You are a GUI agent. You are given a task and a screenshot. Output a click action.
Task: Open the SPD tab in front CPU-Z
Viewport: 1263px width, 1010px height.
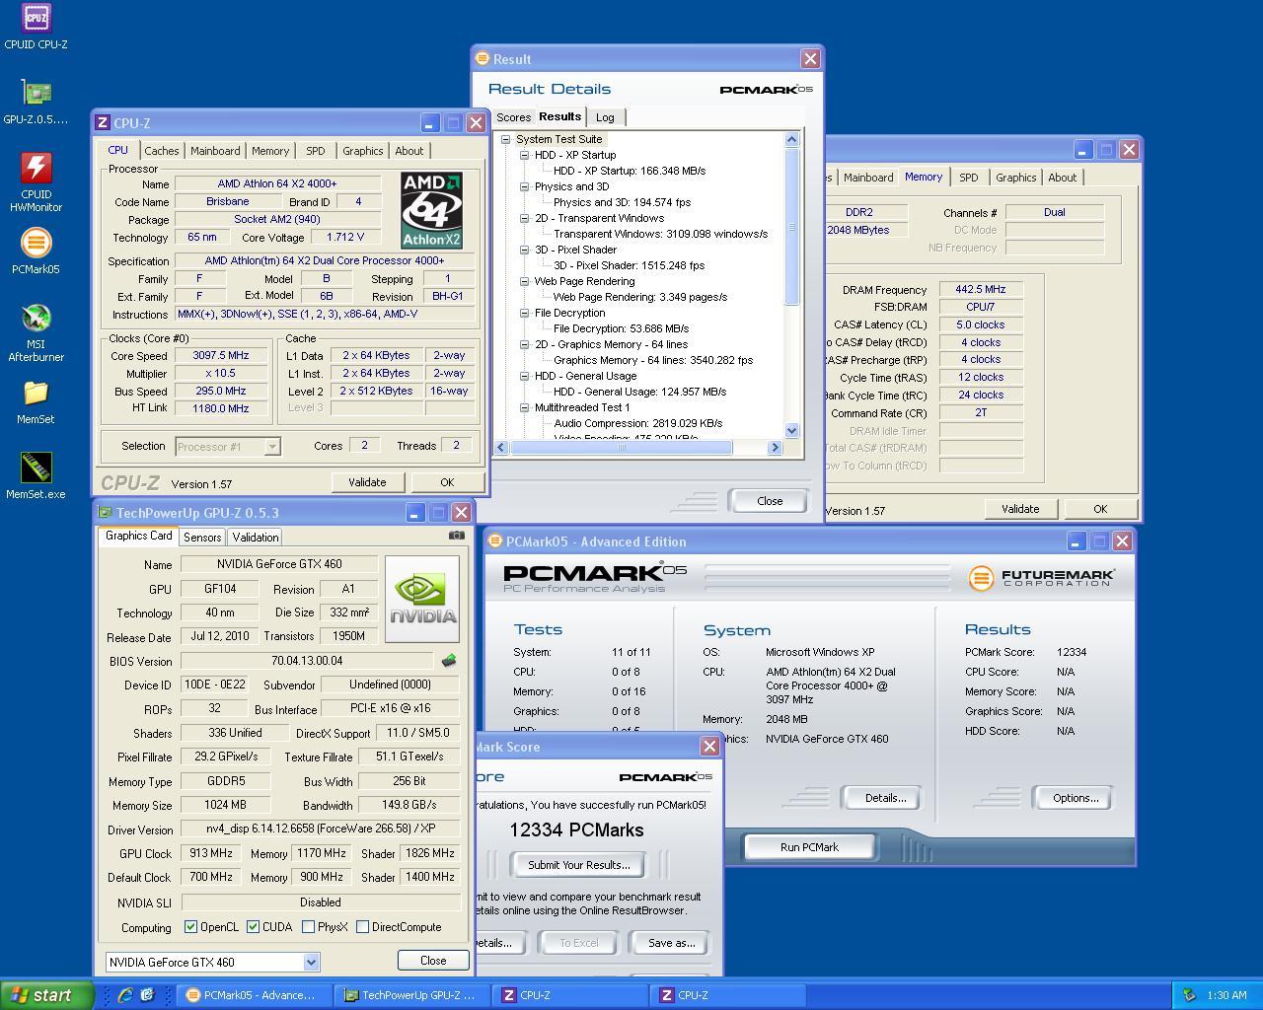315,151
